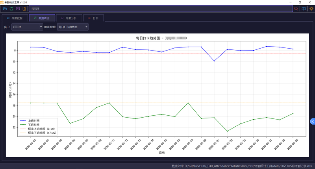Image resolution: width=315 pixels, height=169 pixels.
Task: Open the 员工 employee dropdown
Action: (27, 27)
